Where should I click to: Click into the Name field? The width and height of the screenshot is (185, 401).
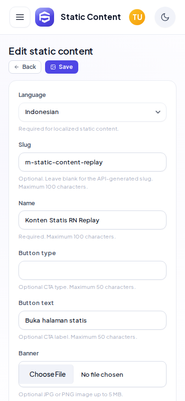(92, 220)
